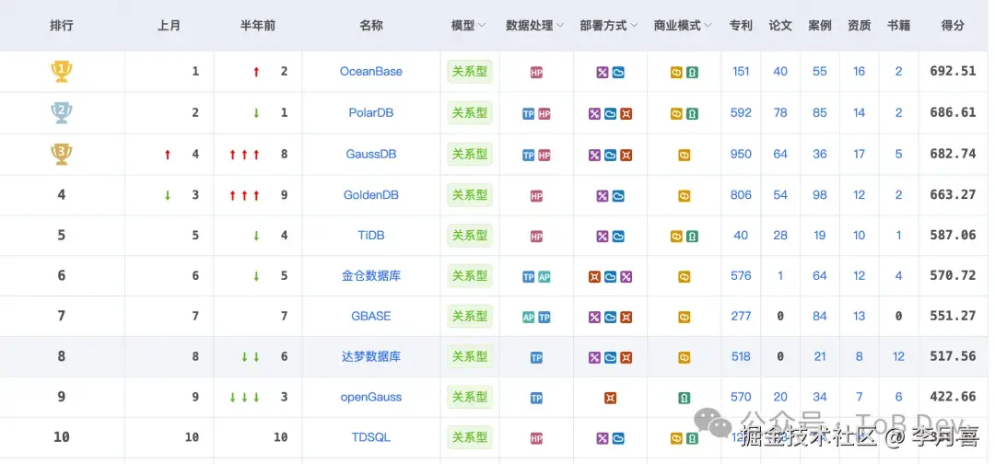Click the 关系型 tag in OceanBase row
Screen dimensions: 995x464
click(470, 72)
